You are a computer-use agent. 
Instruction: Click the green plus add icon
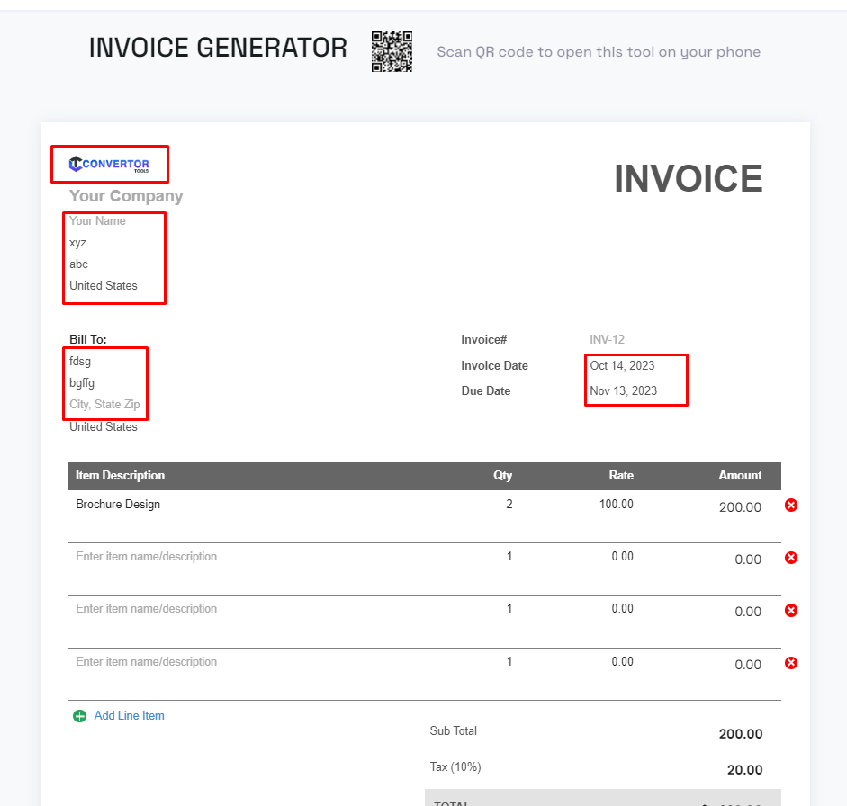(x=79, y=715)
